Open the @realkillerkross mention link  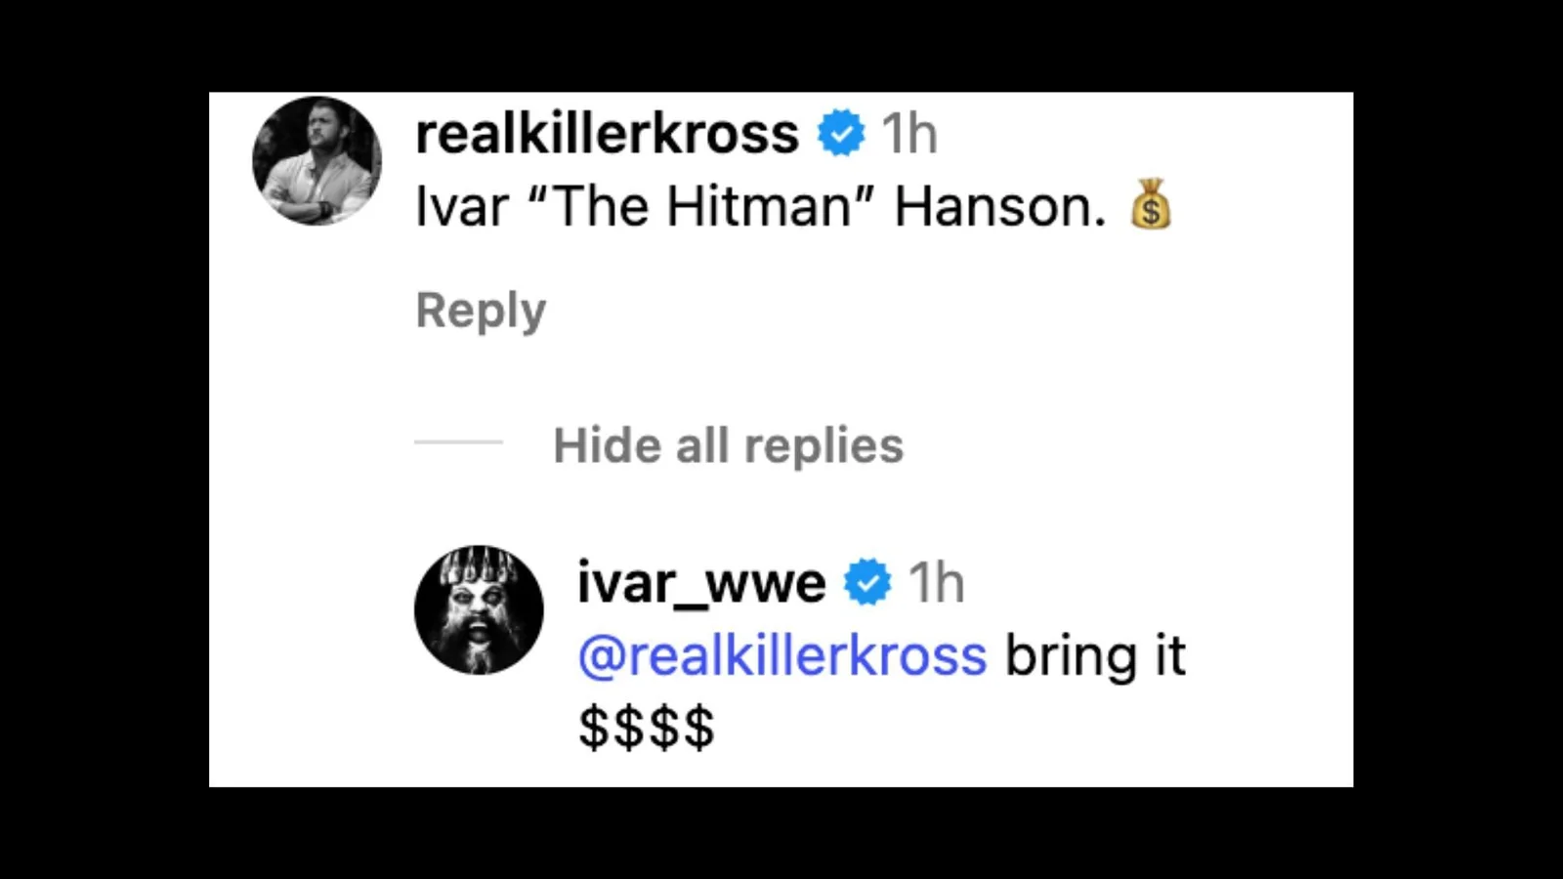pyautogui.click(x=782, y=654)
